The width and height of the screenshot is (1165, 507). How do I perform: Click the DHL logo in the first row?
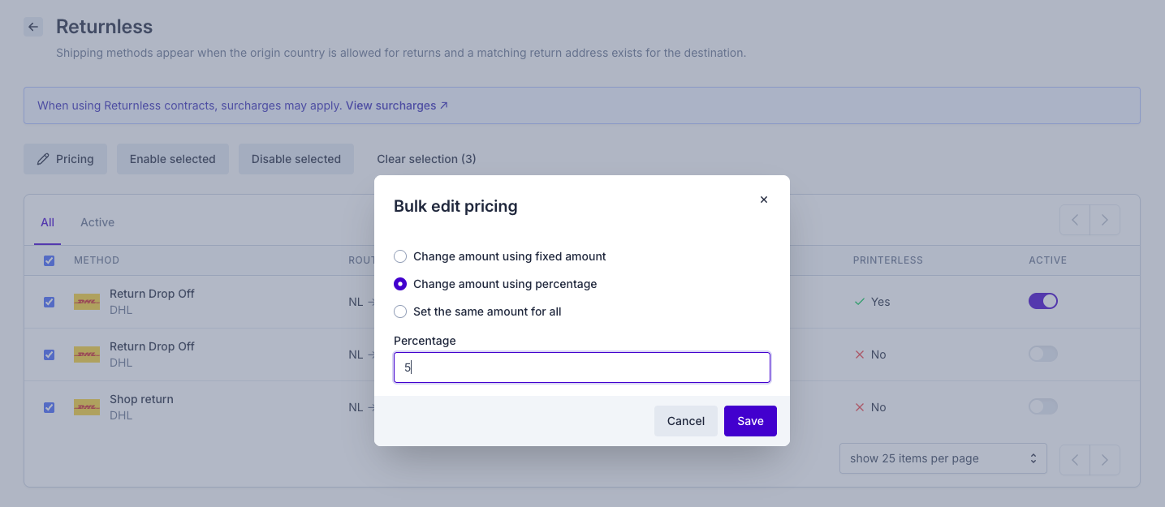87,302
